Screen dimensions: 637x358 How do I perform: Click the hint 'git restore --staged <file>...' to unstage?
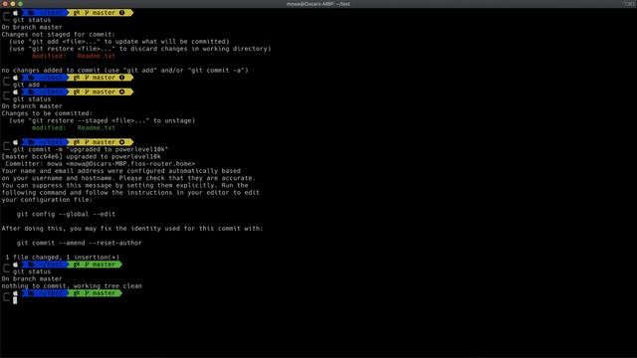click(102, 120)
